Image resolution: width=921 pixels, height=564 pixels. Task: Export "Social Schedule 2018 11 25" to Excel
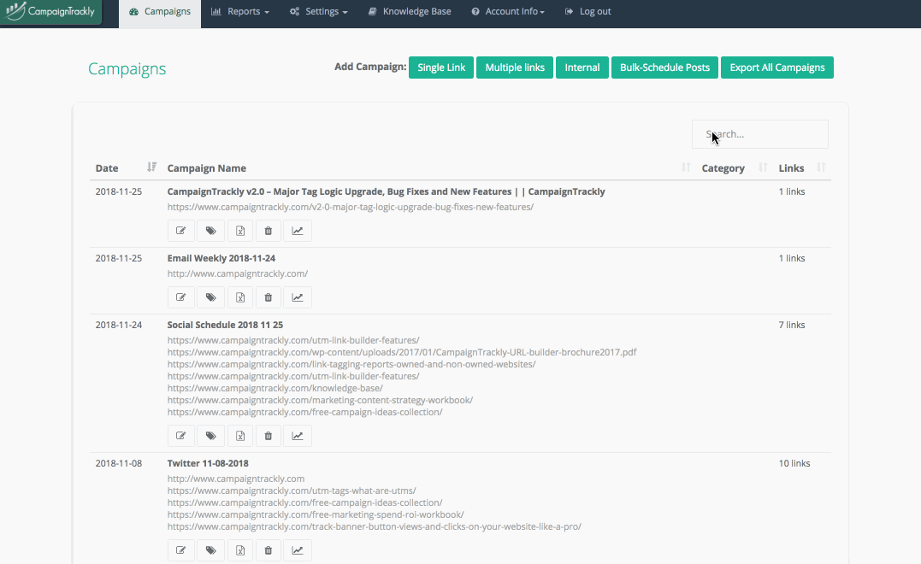point(239,435)
